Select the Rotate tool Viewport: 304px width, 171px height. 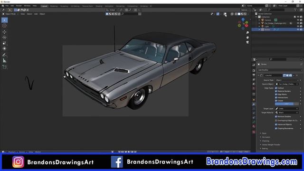pyautogui.click(x=4, y=38)
